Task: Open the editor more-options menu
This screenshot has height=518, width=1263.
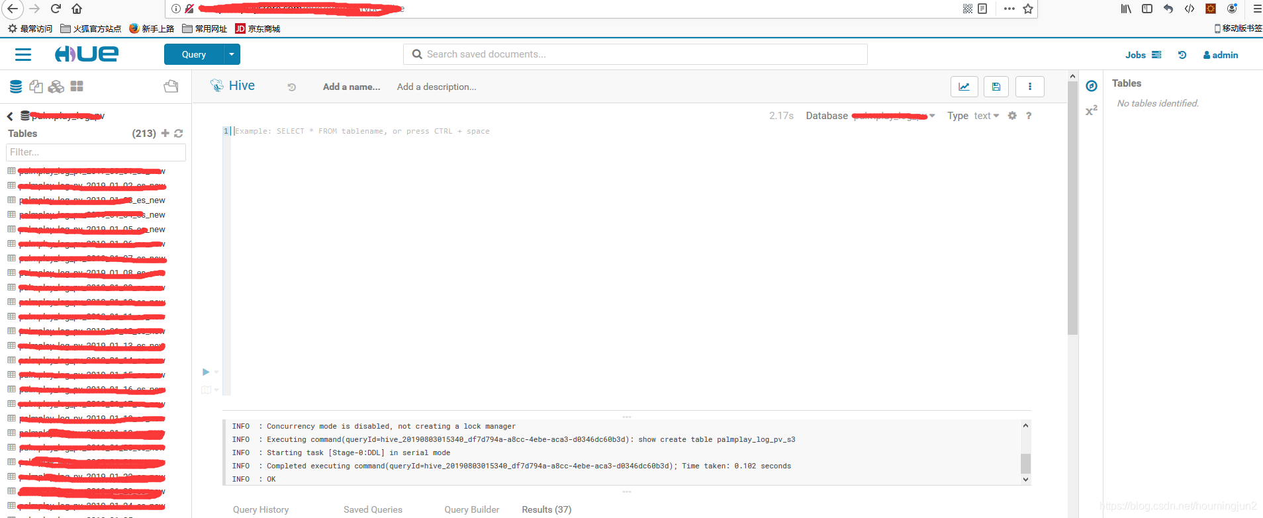Action: pyautogui.click(x=1029, y=87)
